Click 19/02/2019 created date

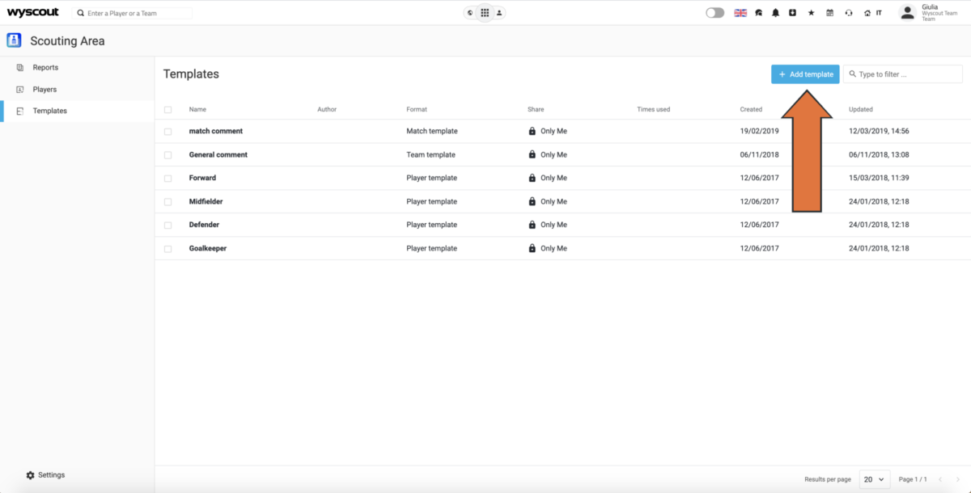click(759, 131)
